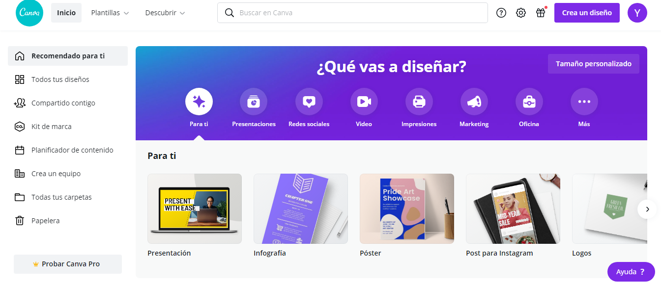Open the Más three-dots category
Image resolution: width=661 pixels, height=286 pixels.
click(x=584, y=102)
